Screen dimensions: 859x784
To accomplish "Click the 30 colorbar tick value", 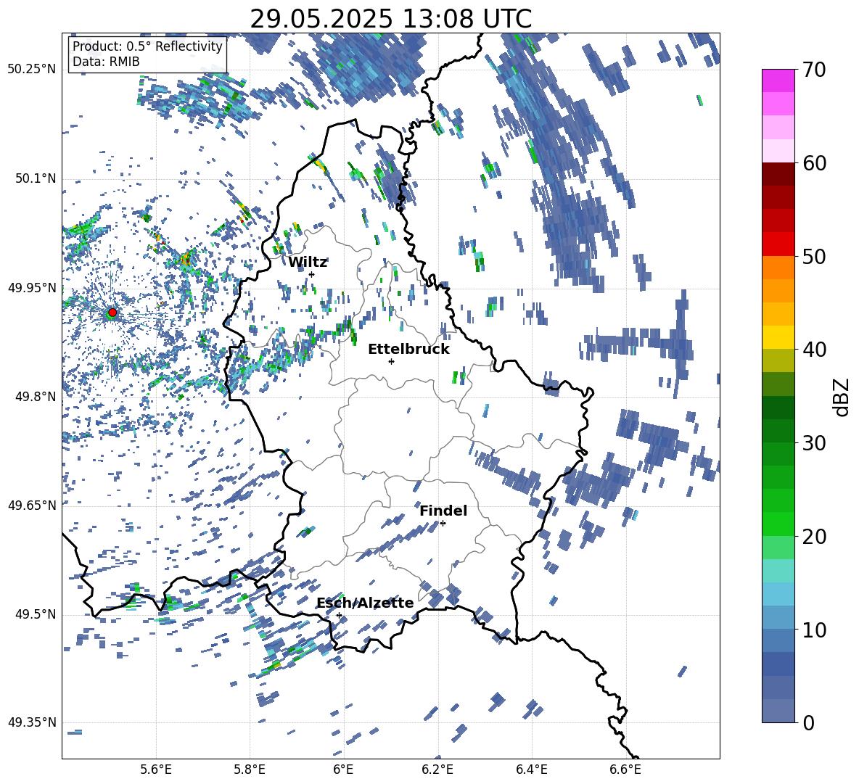I will pos(815,443).
